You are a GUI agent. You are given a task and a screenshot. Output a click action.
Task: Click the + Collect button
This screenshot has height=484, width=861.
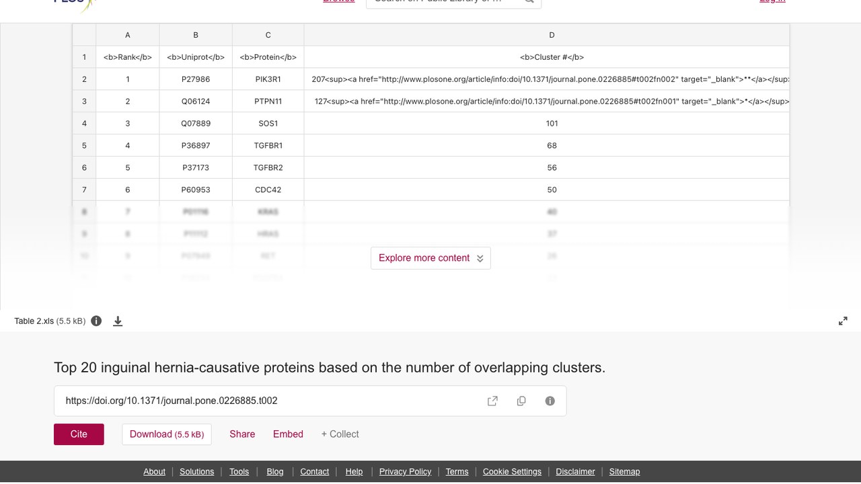coord(340,434)
